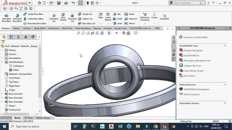232x130 pixels.
Task: Choose the Lofted Cut tool
Action: click(85, 19)
